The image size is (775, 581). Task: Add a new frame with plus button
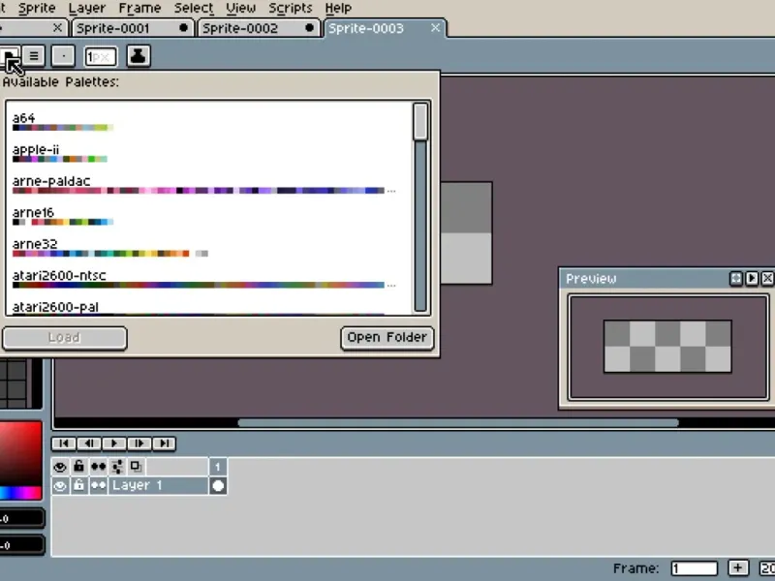738,568
